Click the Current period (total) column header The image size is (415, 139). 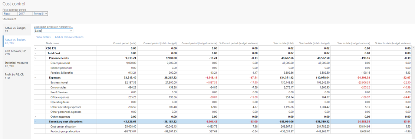point(125,43)
